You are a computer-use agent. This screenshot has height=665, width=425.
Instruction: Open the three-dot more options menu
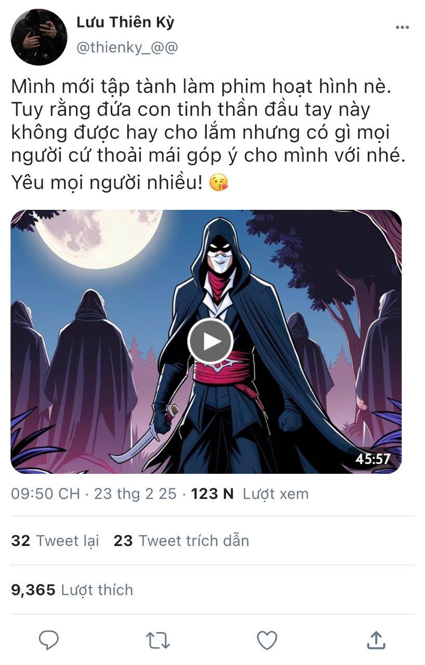(x=402, y=28)
